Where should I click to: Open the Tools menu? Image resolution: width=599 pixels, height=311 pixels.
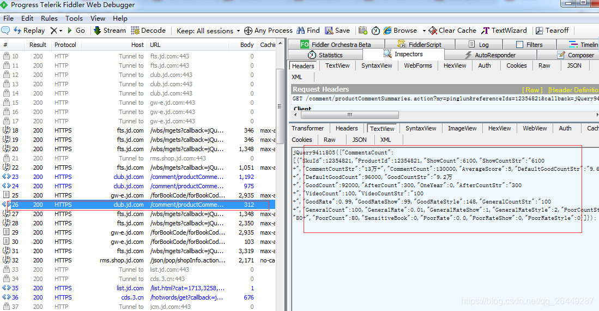74,19
